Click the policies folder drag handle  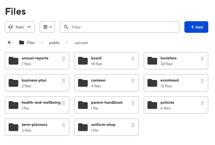click(x=202, y=103)
